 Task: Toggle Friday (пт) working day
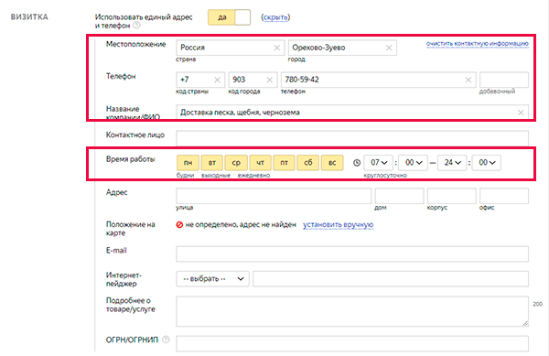click(284, 163)
